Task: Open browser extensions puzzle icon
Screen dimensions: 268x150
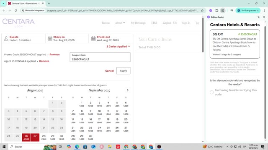Action: coord(217,10)
